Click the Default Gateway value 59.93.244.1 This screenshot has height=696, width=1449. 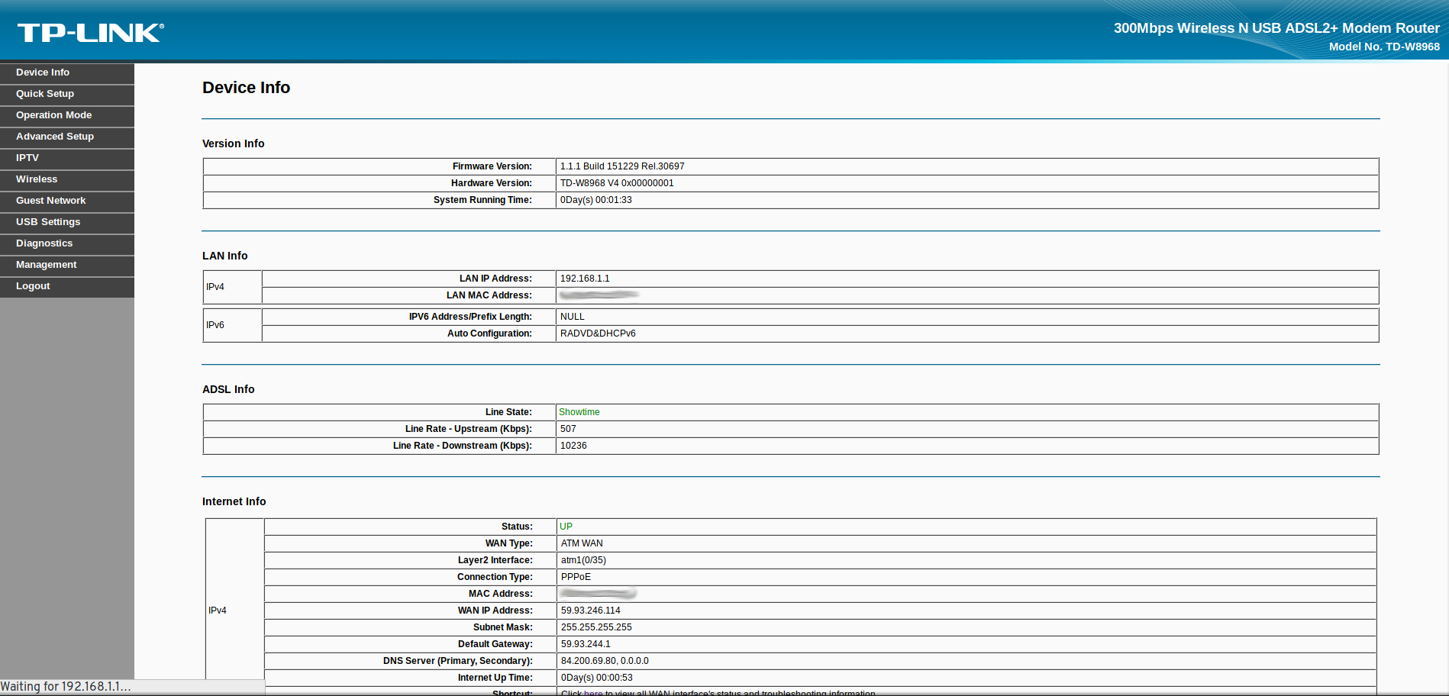click(586, 644)
